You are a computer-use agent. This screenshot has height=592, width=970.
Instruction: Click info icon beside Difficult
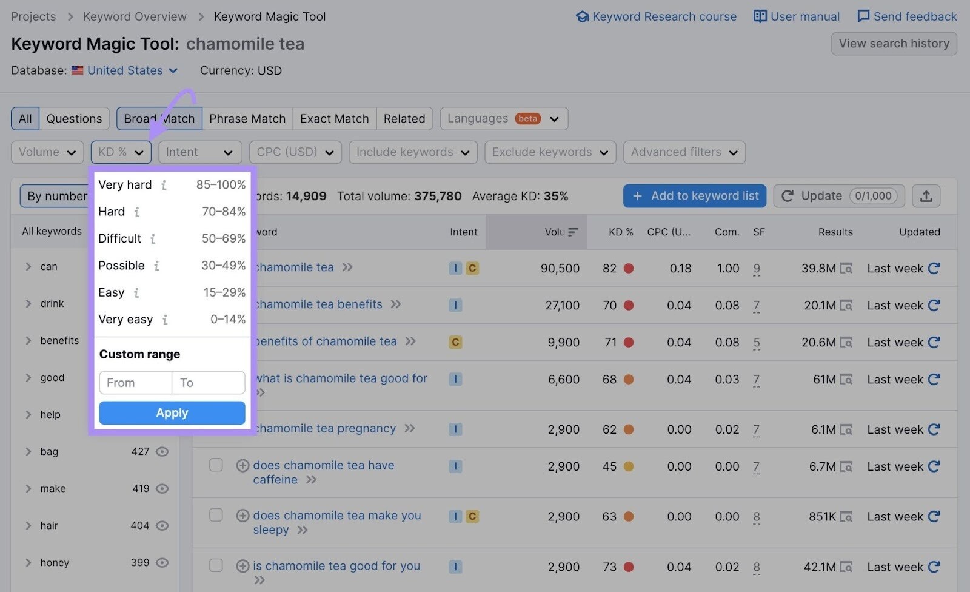[x=153, y=239]
